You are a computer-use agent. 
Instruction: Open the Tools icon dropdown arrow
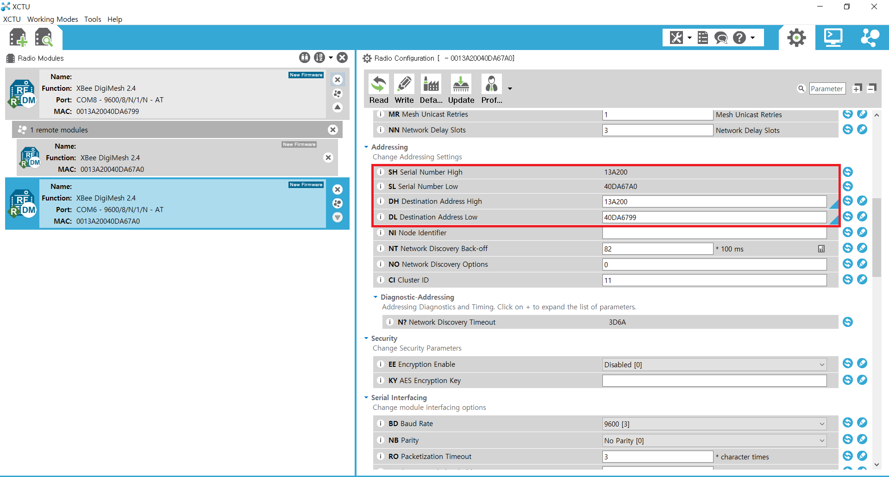point(689,38)
